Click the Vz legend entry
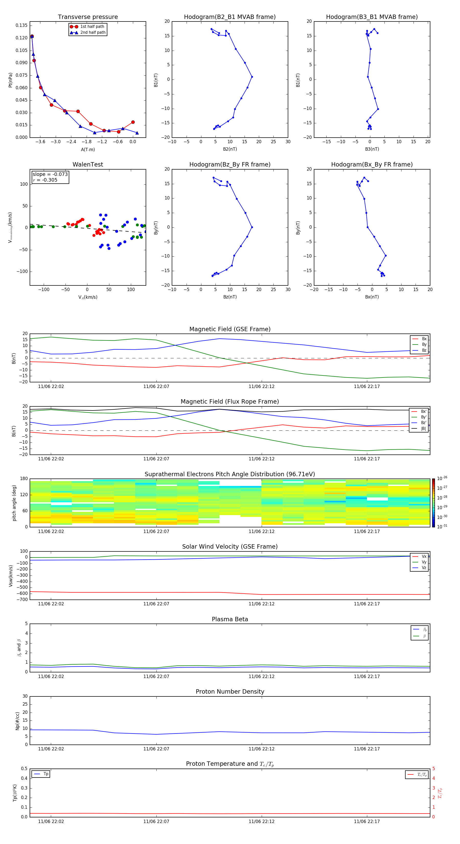The width and height of the screenshot is (460, 844). click(x=419, y=568)
